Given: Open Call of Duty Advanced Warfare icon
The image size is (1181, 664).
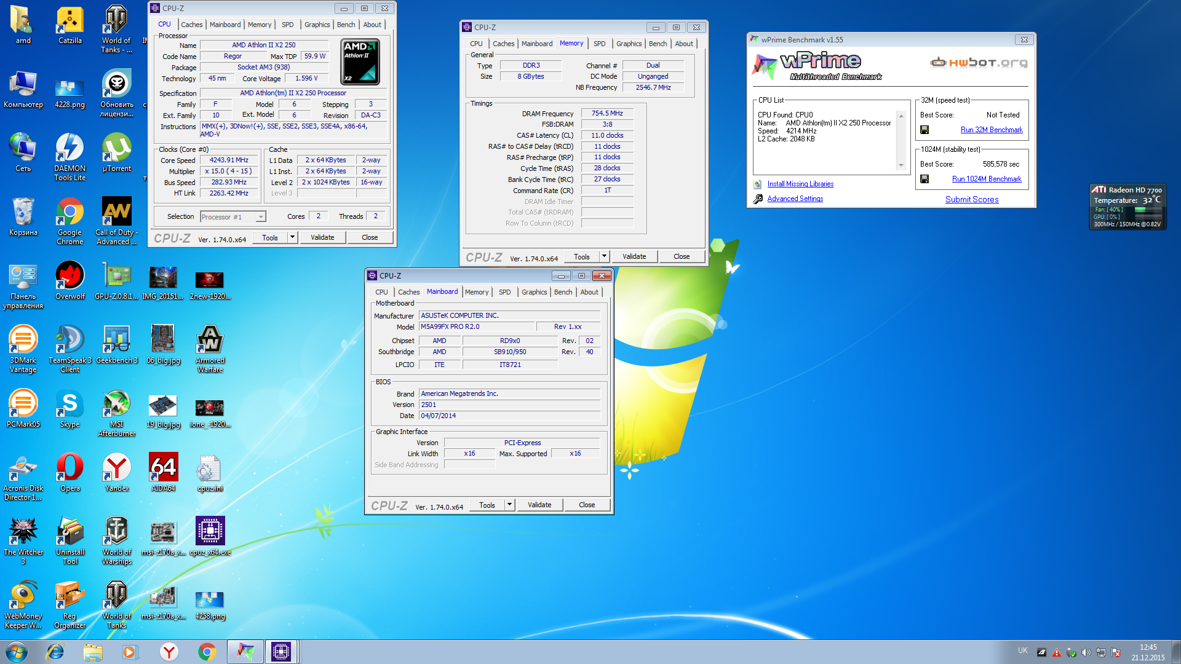Looking at the screenshot, I should click(117, 221).
